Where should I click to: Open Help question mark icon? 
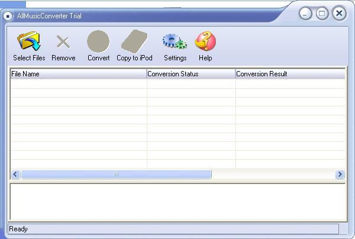coord(205,41)
